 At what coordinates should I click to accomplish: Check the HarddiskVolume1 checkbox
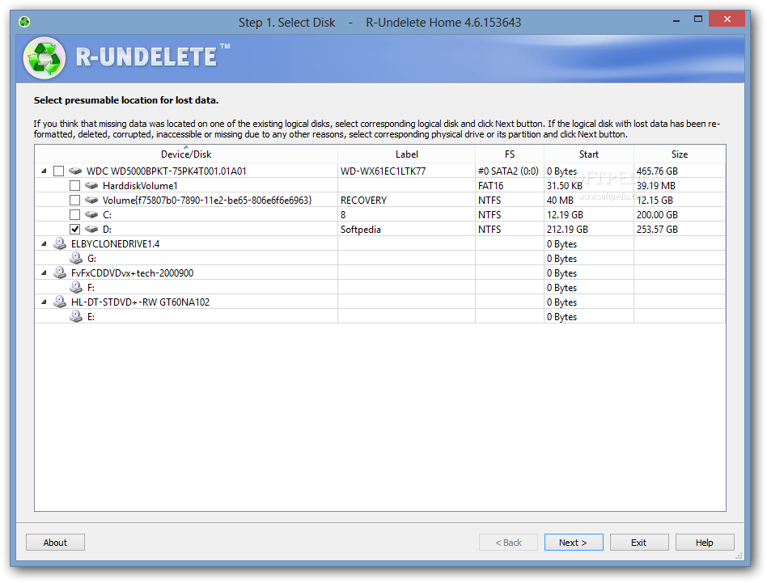click(75, 186)
